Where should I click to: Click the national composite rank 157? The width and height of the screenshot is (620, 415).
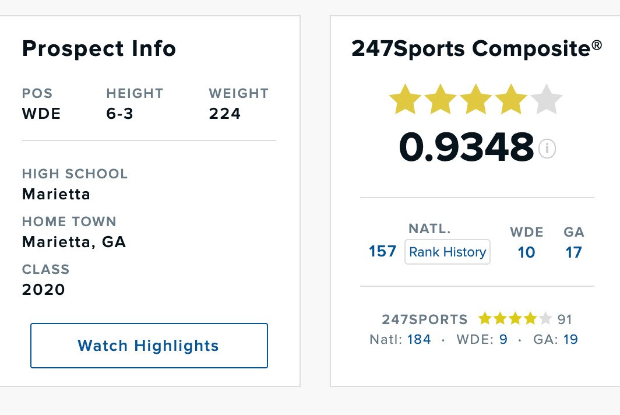point(382,252)
